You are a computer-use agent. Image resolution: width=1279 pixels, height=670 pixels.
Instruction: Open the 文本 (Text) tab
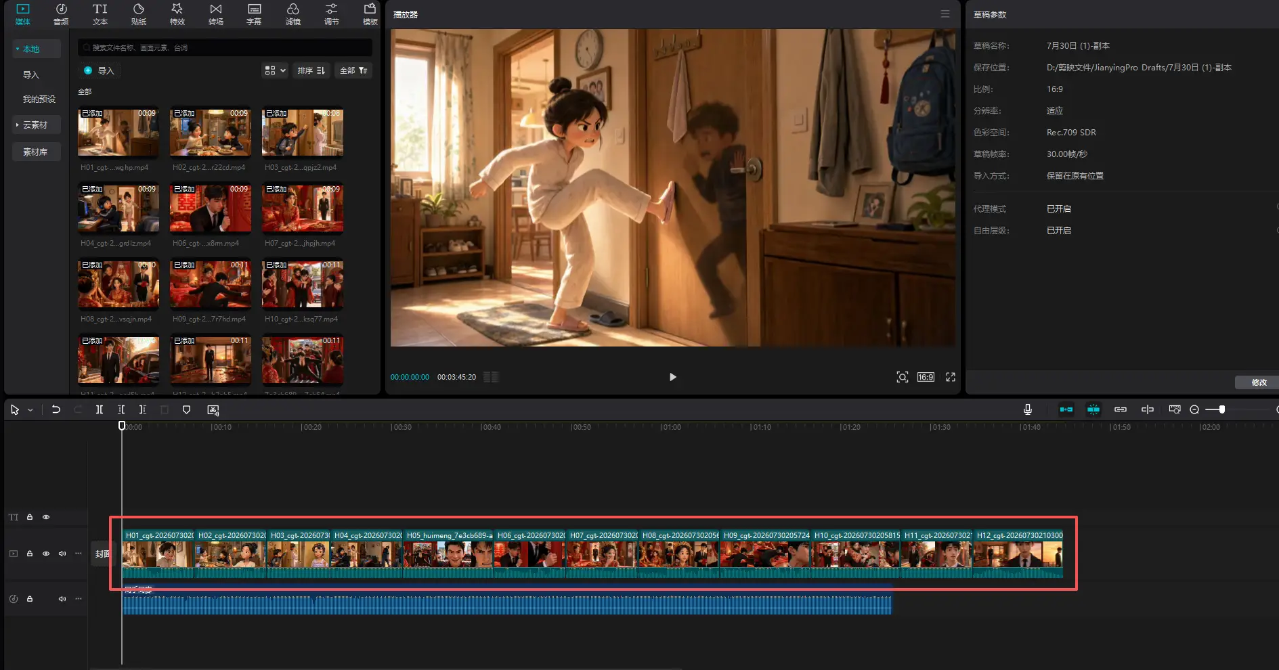pyautogui.click(x=100, y=14)
